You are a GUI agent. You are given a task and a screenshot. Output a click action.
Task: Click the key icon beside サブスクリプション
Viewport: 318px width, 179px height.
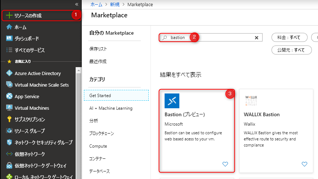tap(9, 119)
